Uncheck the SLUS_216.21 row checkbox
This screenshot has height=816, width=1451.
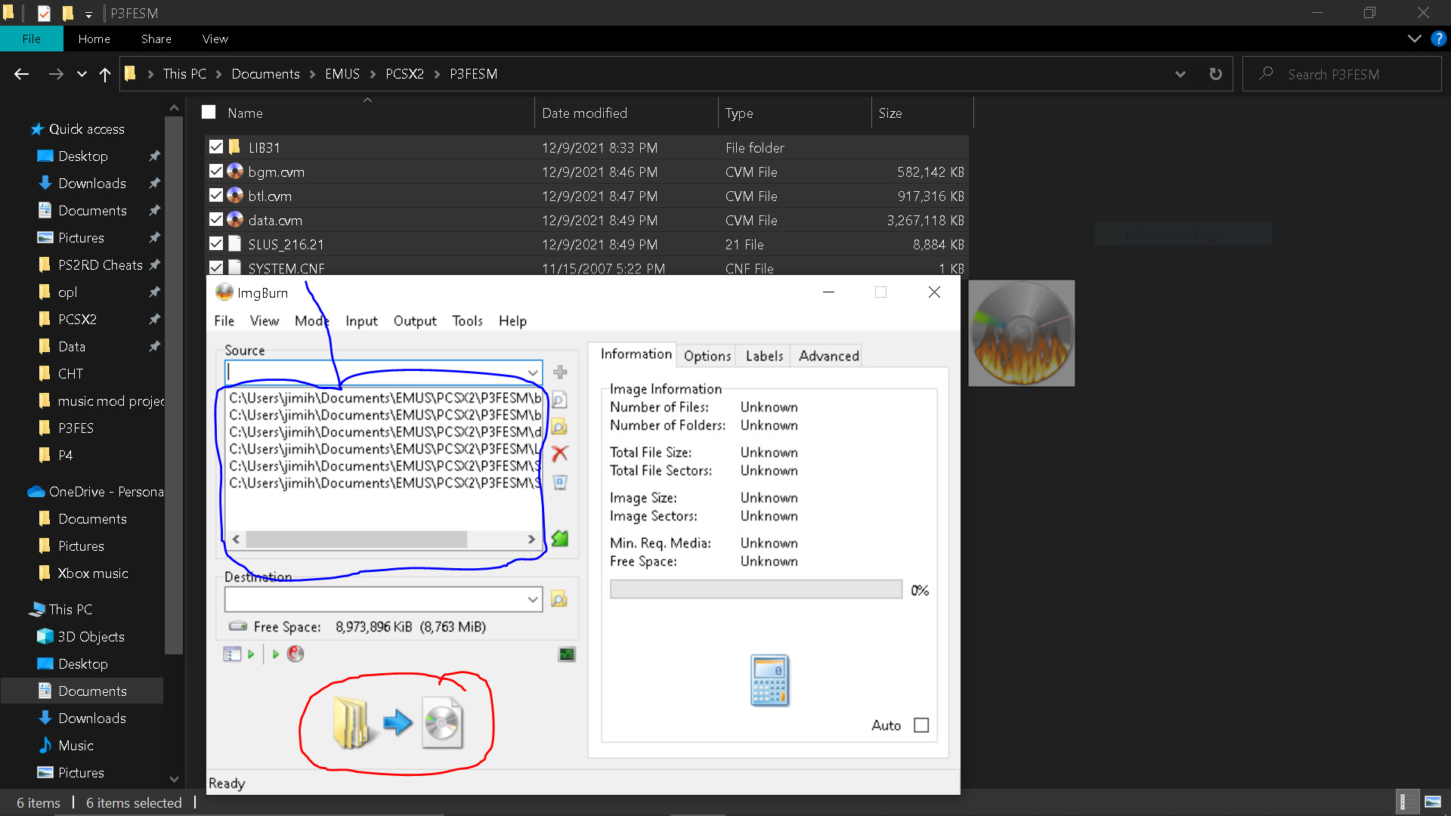click(x=216, y=244)
